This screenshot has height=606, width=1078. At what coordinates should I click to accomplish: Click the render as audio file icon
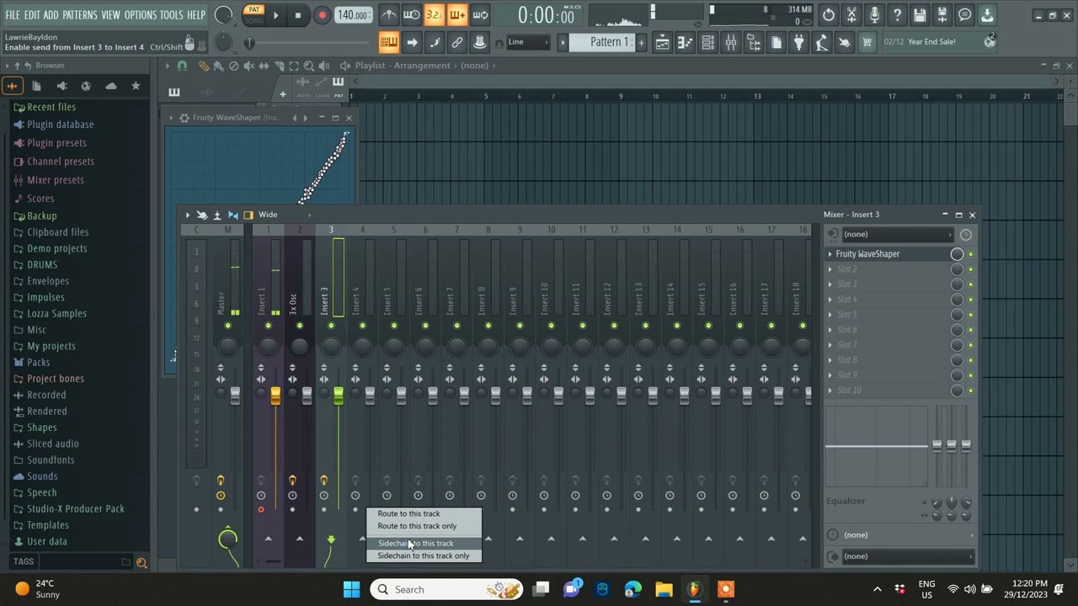[942, 15]
